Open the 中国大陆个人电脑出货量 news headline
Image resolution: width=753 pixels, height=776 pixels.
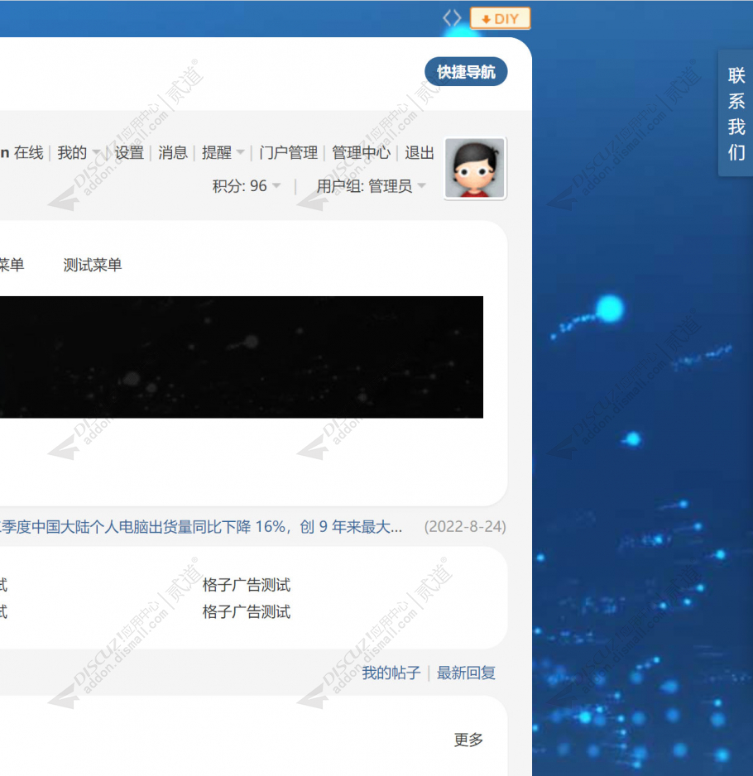[200, 526]
